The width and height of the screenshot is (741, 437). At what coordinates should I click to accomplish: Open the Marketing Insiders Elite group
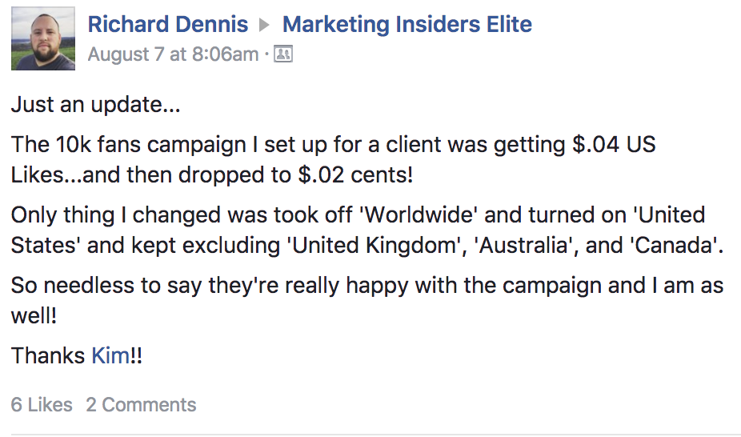tap(407, 25)
